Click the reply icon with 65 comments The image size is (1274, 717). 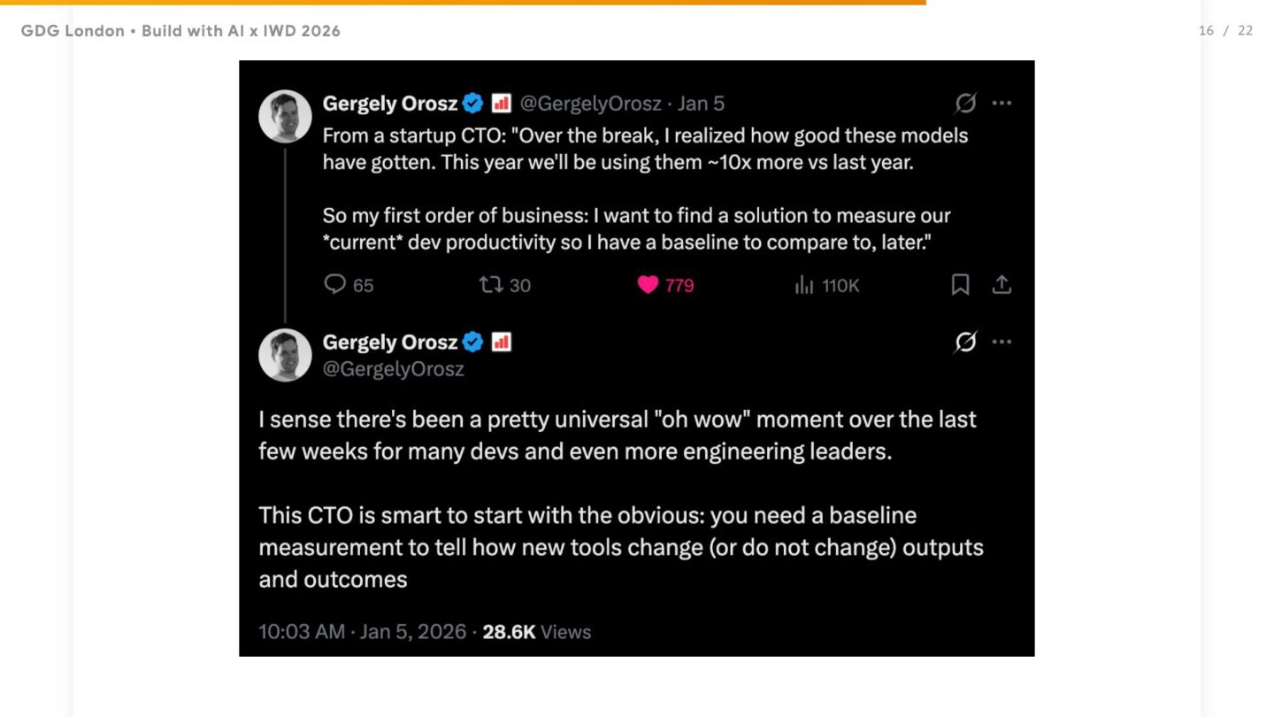pyautogui.click(x=335, y=284)
